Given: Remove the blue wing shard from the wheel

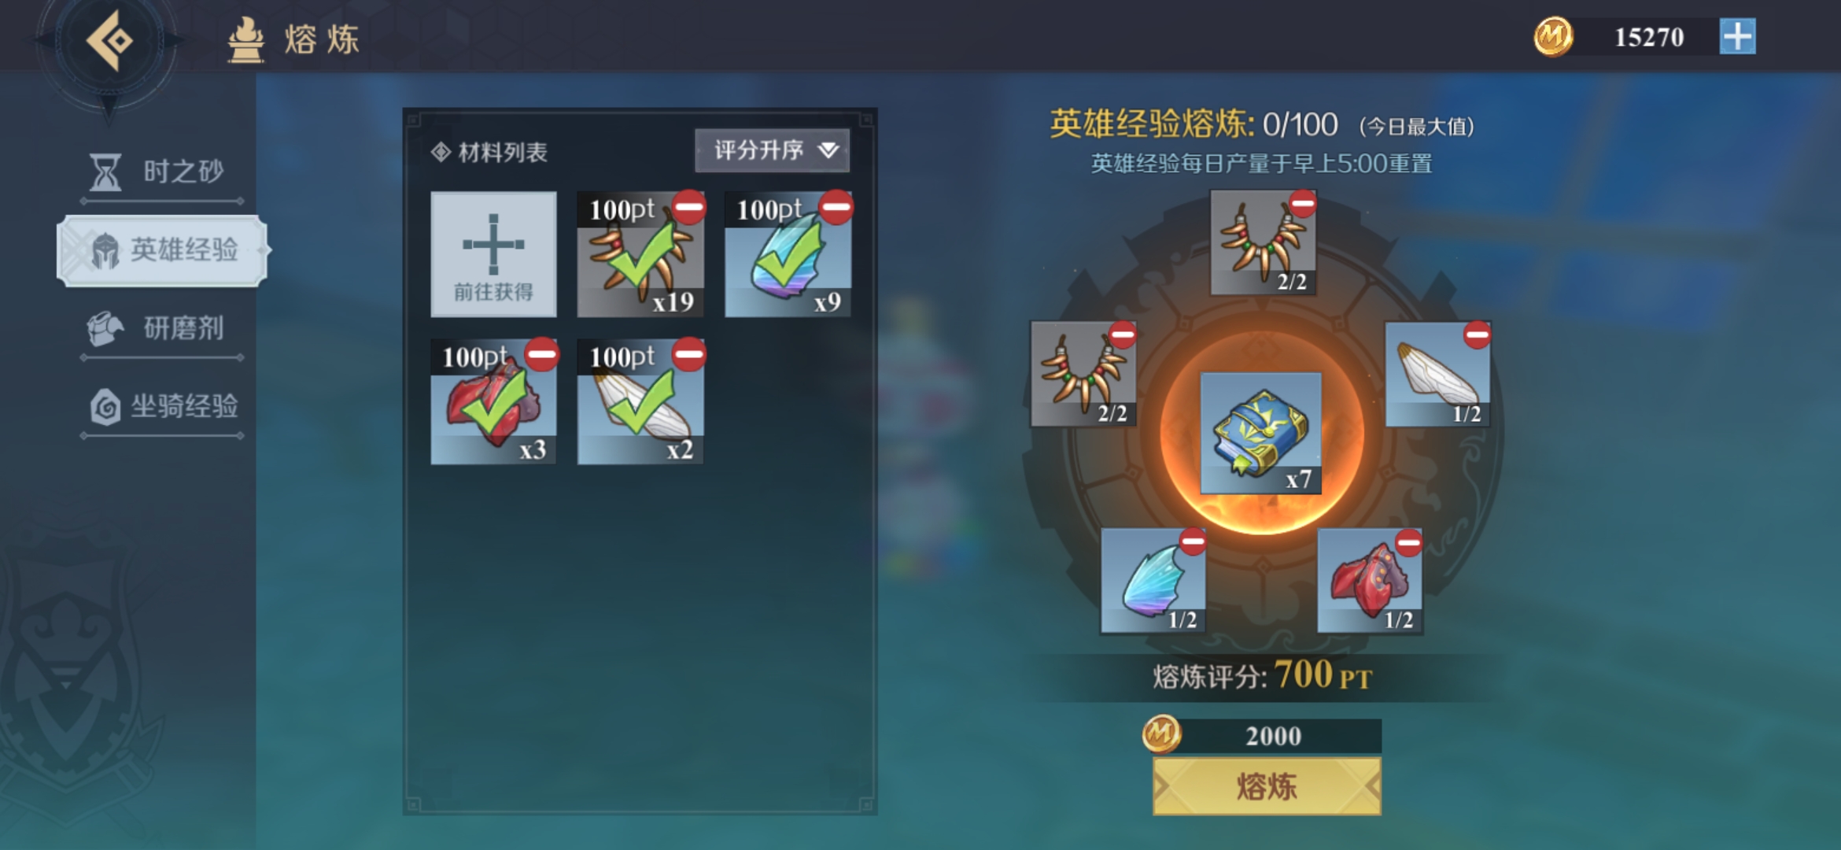Looking at the screenshot, I should [x=1193, y=541].
